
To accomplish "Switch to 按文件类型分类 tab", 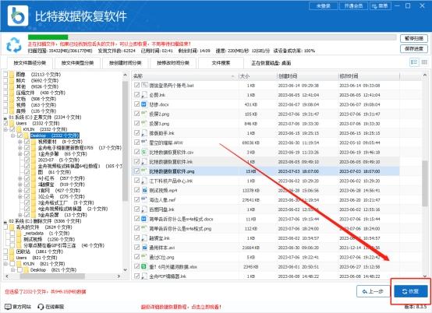I will (x=77, y=63).
